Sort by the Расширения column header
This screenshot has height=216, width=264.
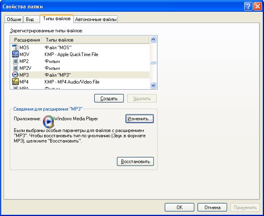pos(27,40)
